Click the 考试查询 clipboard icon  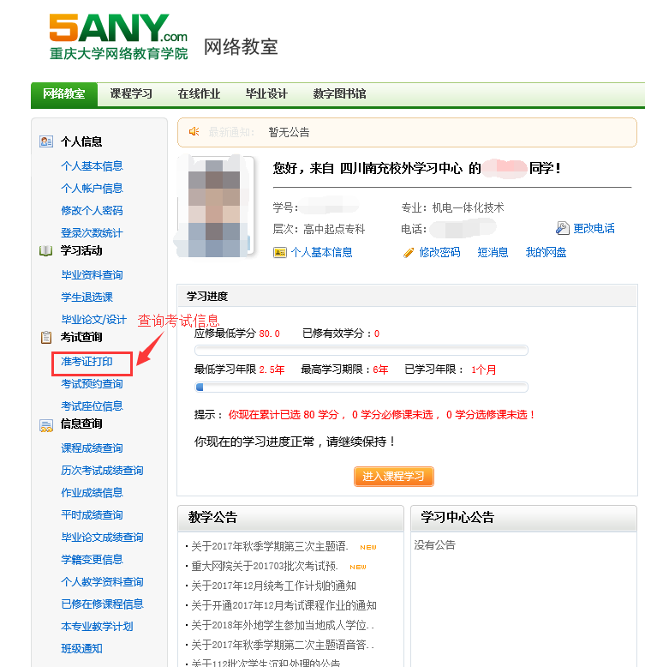click(46, 338)
